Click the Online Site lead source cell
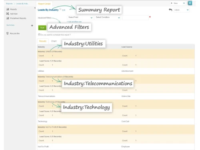This screenshot has width=200, height=150. (x=126, y=96)
